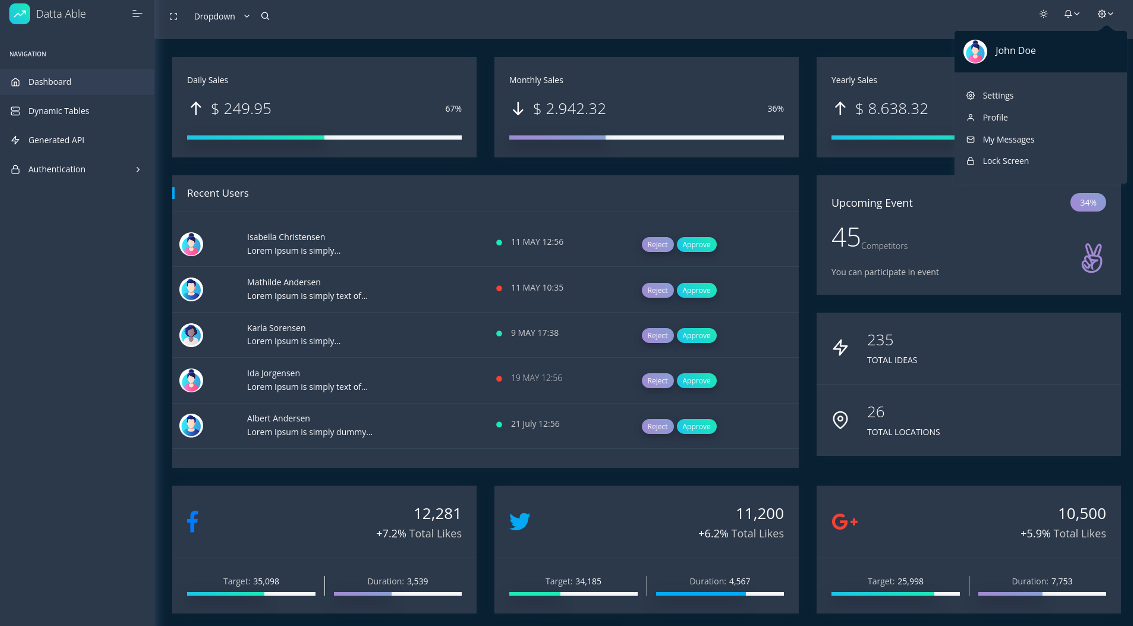Screen dimensions: 1133x626
Task: Reject Ida Jorgensen
Action: pos(657,381)
